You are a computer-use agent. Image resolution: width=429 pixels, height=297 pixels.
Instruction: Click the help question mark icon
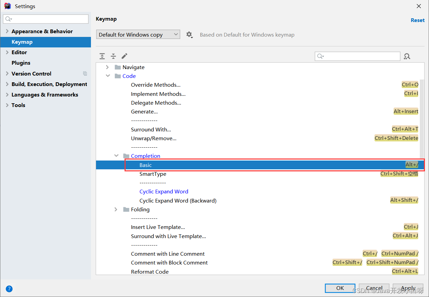[x=9, y=289]
